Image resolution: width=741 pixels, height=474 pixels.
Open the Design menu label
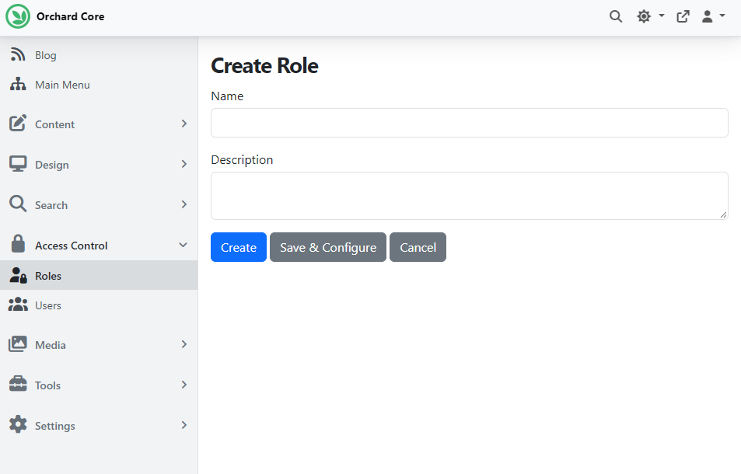[52, 165]
